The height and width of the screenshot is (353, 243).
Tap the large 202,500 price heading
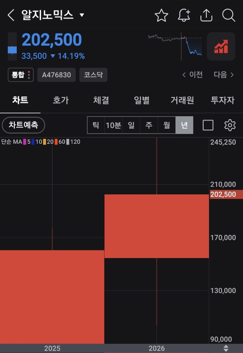(x=52, y=40)
